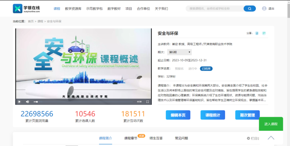This screenshot has width=290, height=146.
Task: Expand the 期次 第6期 dropdown
Action: pos(179,52)
